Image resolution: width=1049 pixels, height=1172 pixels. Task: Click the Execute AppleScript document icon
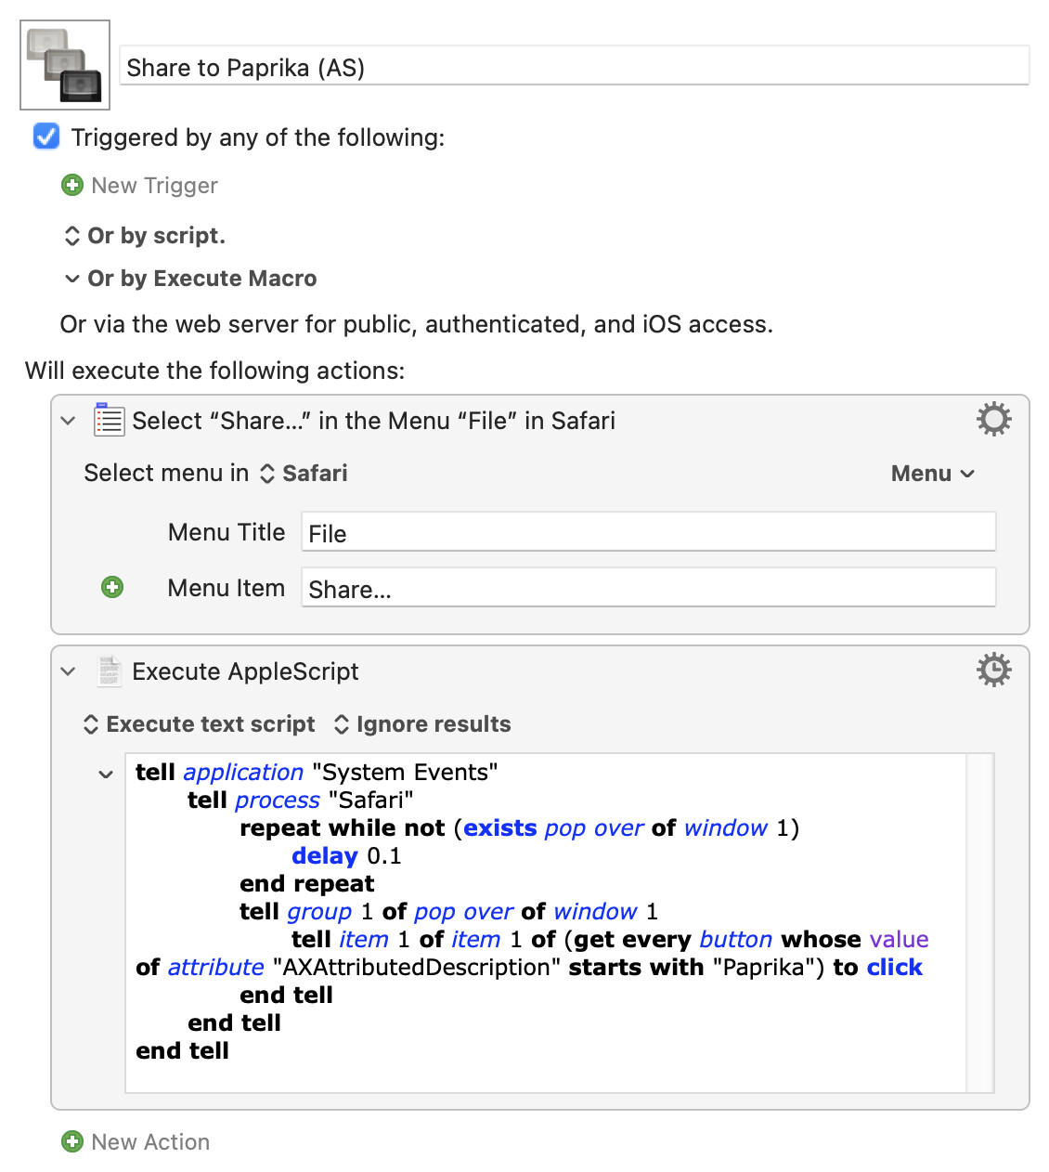click(109, 671)
